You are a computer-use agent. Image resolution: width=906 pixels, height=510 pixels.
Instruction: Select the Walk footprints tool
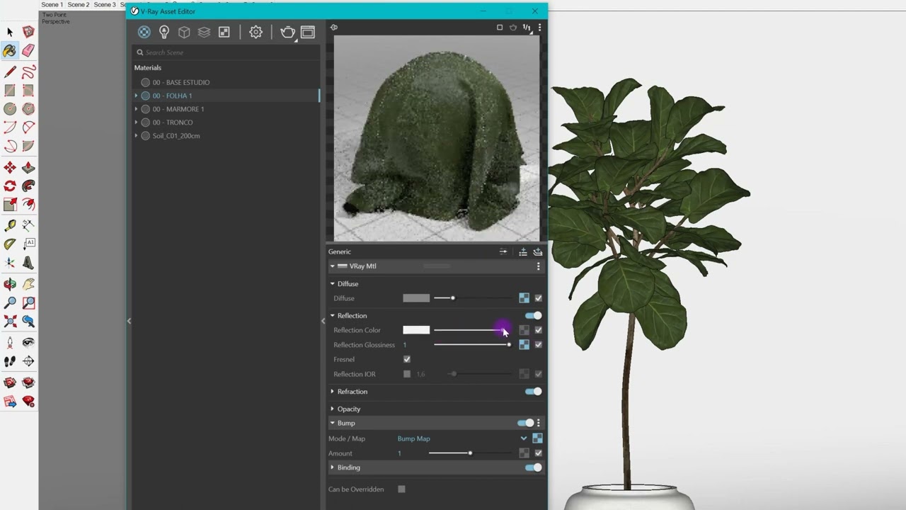[10, 361]
